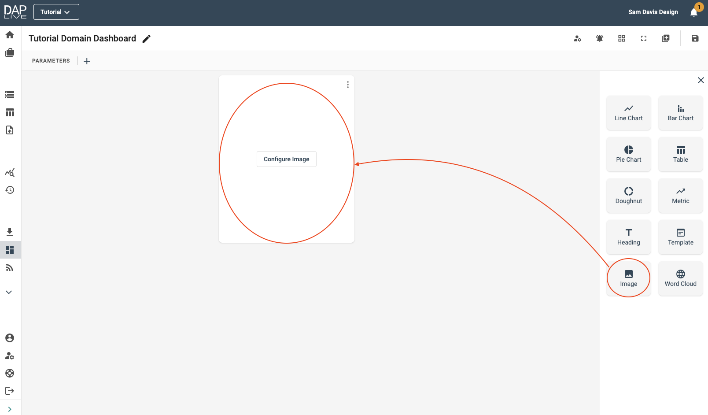Click the add widget icon in toolbar
The height and width of the screenshot is (415, 708).
666,38
